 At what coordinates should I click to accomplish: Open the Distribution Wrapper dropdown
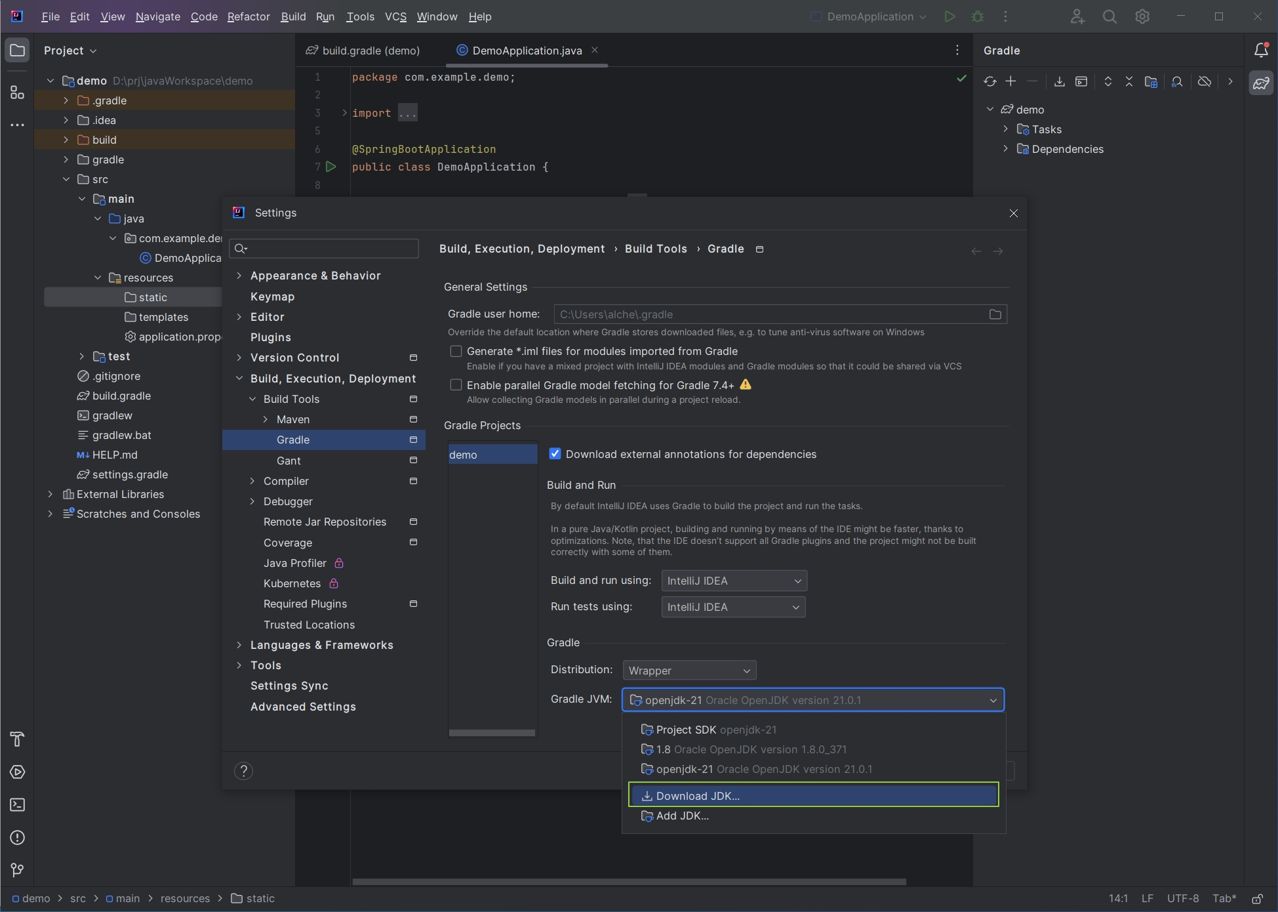689,671
